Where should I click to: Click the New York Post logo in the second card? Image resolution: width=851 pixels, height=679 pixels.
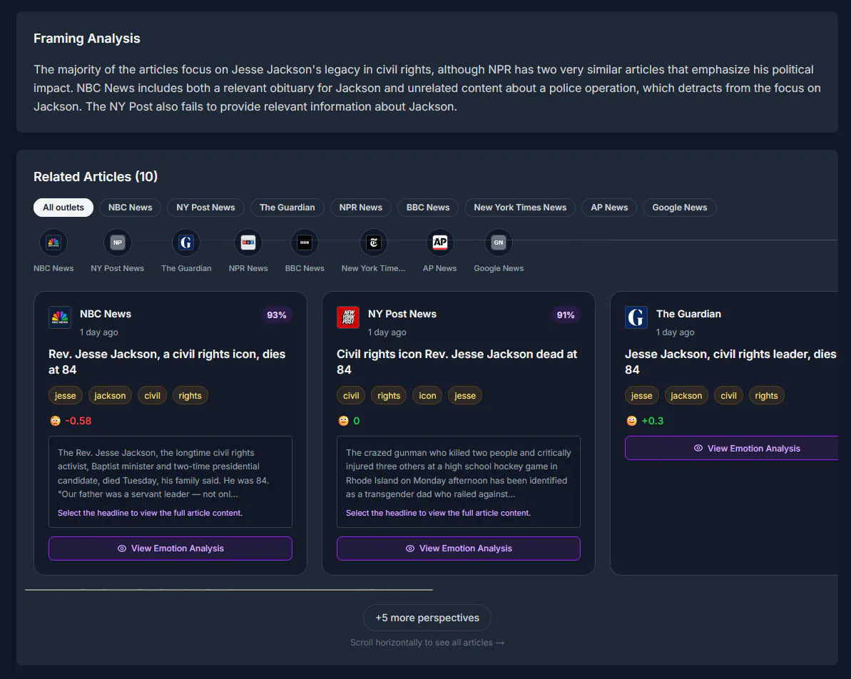[348, 317]
